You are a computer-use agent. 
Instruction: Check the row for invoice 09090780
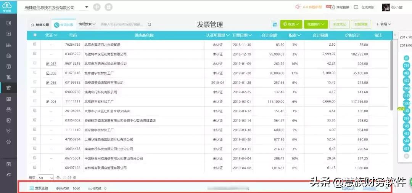[x=35, y=91]
